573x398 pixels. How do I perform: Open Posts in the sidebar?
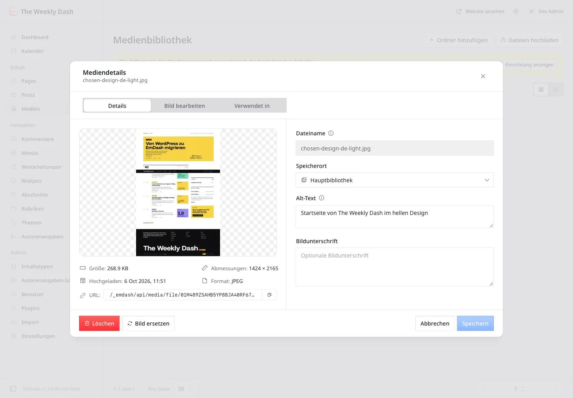(x=28, y=95)
